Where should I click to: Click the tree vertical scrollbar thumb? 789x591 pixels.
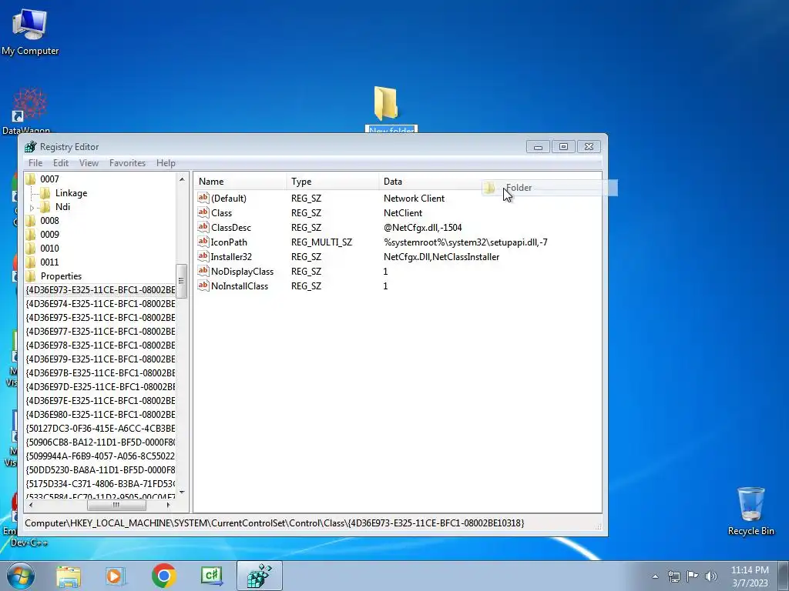(x=182, y=280)
